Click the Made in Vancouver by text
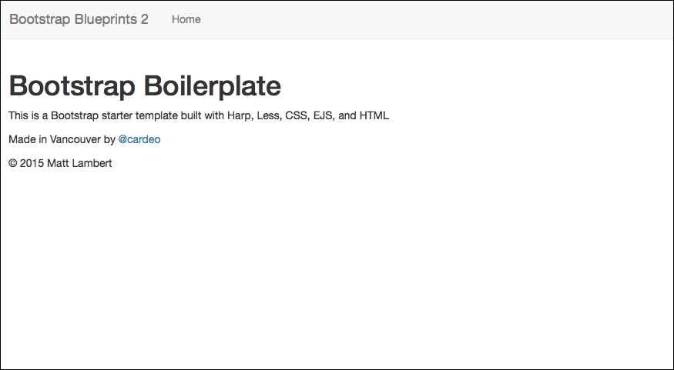 click(62, 139)
